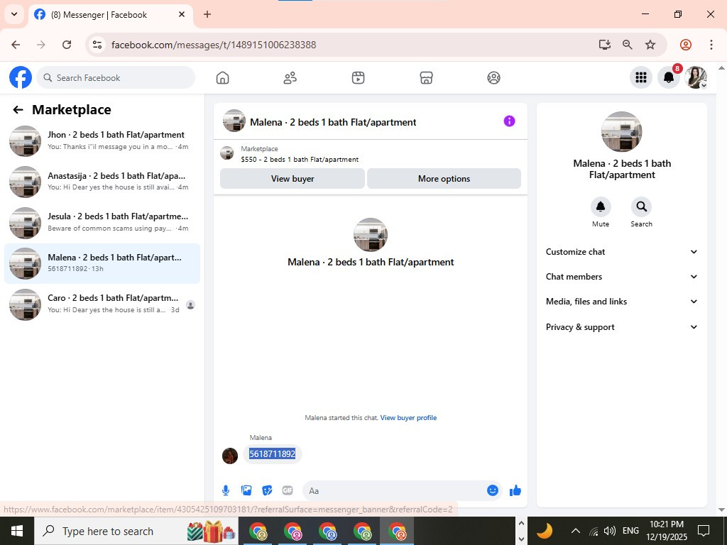Viewport: 727px width, 545px height.
Task: Open volume control in system tray
Action: tap(610, 531)
